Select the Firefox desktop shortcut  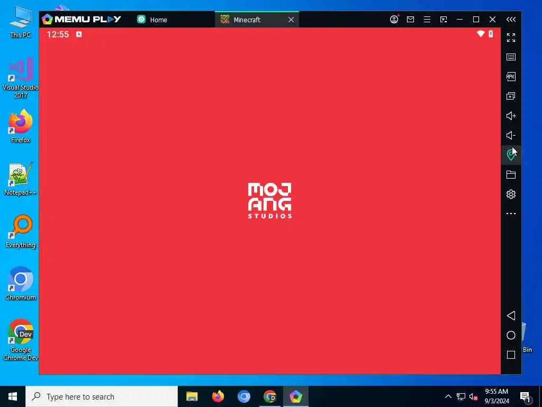pyautogui.click(x=21, y=126)
